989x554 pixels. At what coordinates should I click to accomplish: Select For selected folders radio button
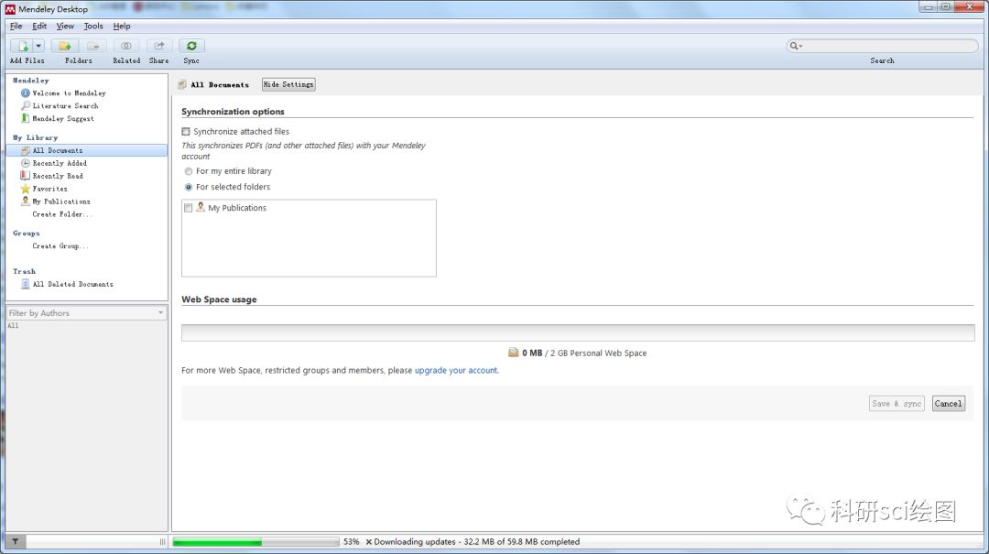(x=189, y=187)
